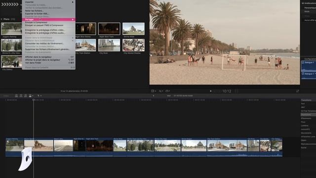Open the retiming speed dropdown

(168, 91)
